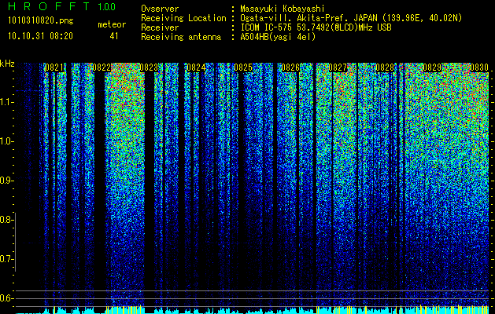Click the 0.9 frequency axis label
The height and width of the screenshot is (314, 495).
pos(6,181)
